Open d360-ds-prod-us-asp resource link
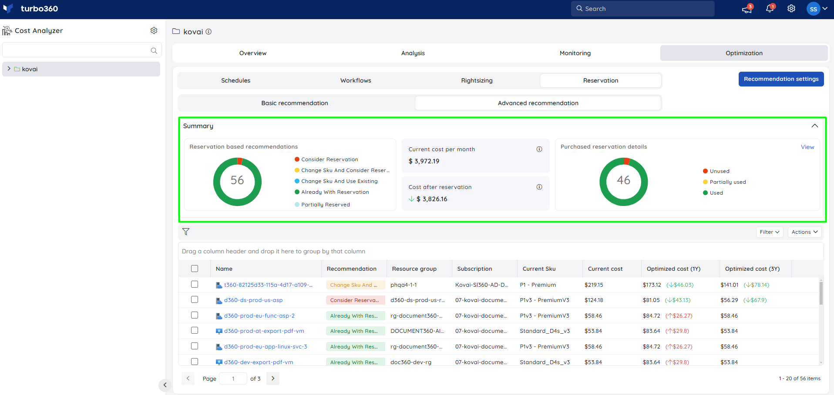Image resolution: width=834 pixels, height=395 pixels. pyautogui.click(x=253, y=300)
